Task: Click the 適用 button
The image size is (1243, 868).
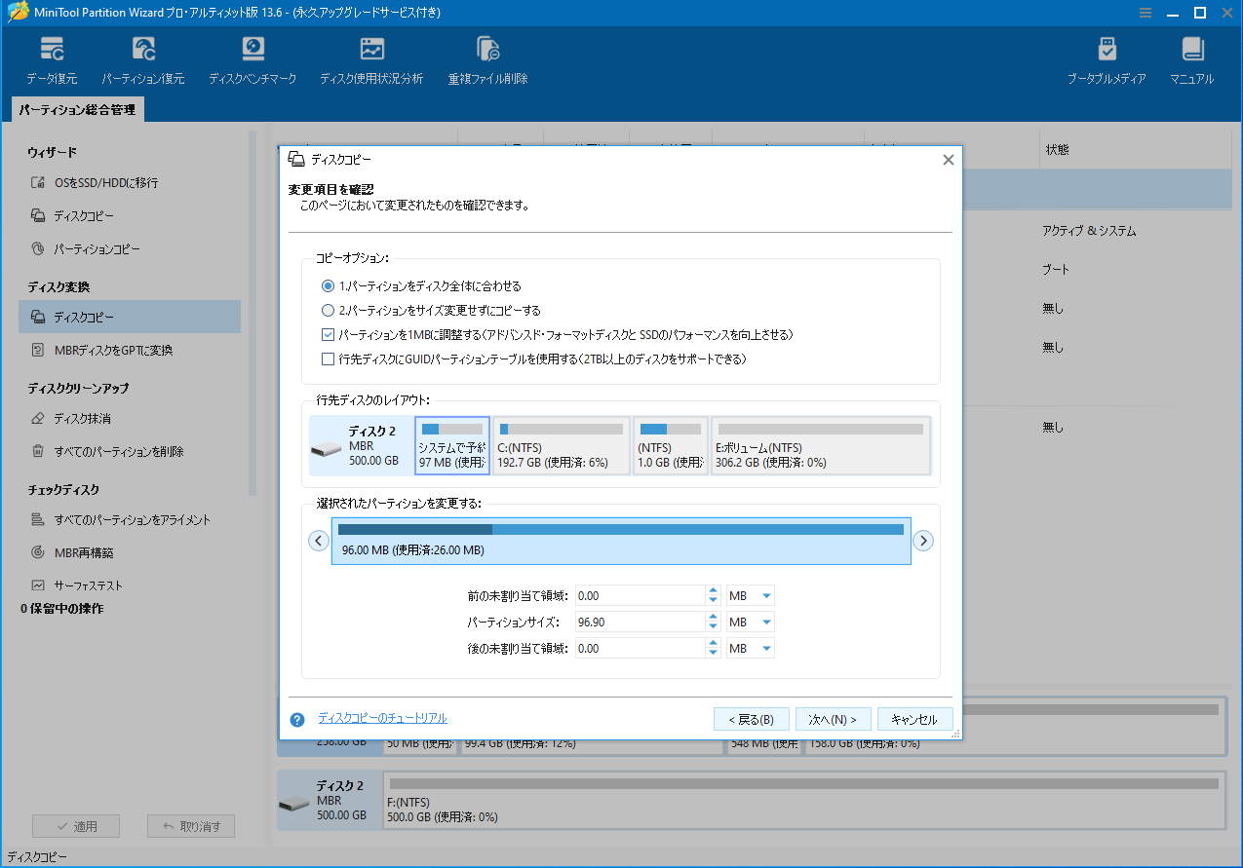Action: click(76, 826)
